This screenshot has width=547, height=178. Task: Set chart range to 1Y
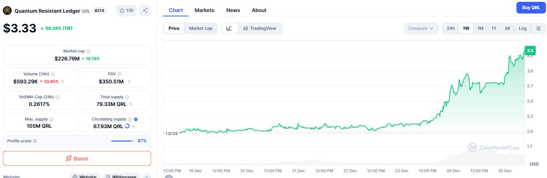point(494,28)
